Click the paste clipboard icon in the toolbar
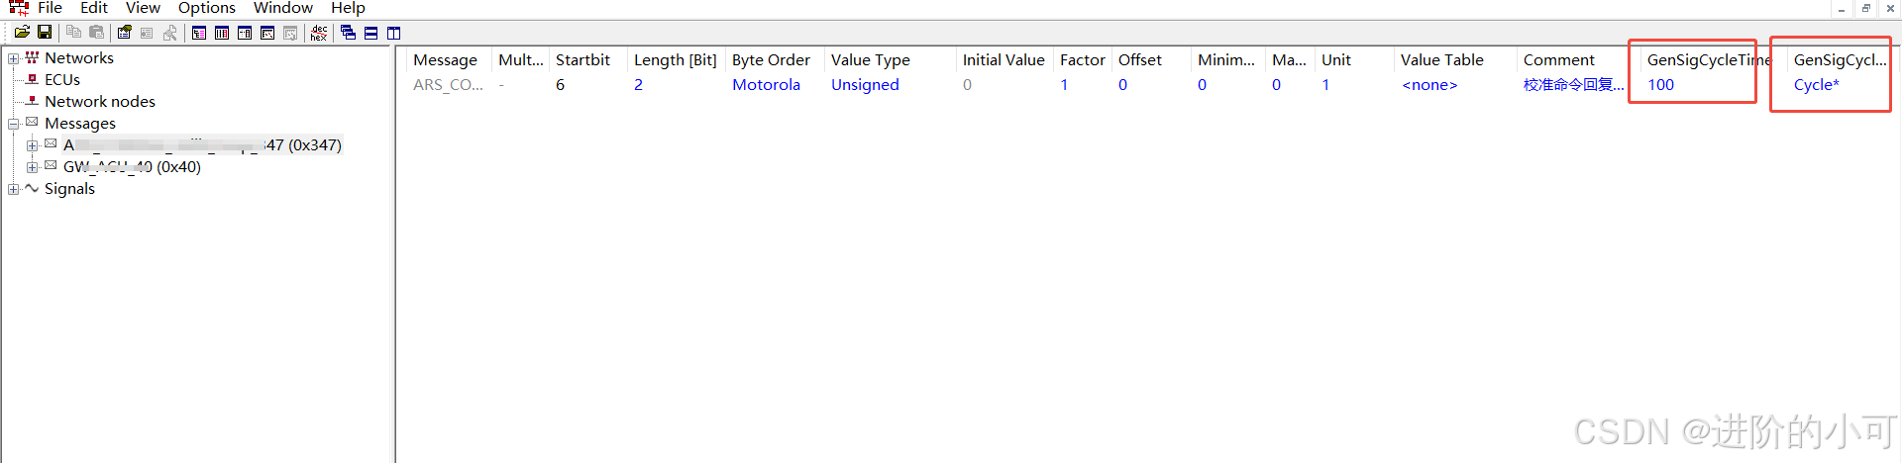Screen dimensions: 1902x463 click(96, 32)
